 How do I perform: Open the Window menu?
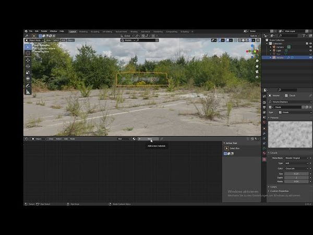[x=53, y=31]
